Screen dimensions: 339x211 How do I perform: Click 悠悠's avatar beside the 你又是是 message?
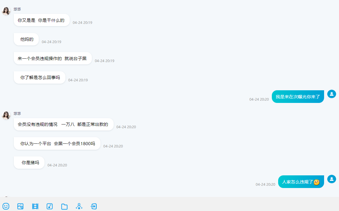pos(6,11)
